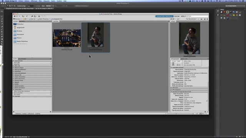Clear filter icon at Filter panel bottom
The image size is (246, 138).
[50, 112]
